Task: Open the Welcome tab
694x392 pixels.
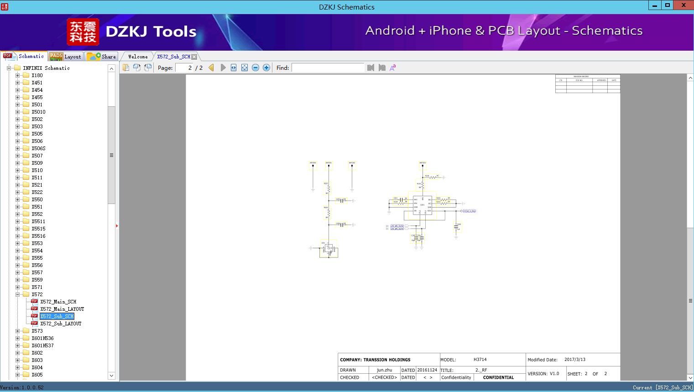Action: [137, 57]
